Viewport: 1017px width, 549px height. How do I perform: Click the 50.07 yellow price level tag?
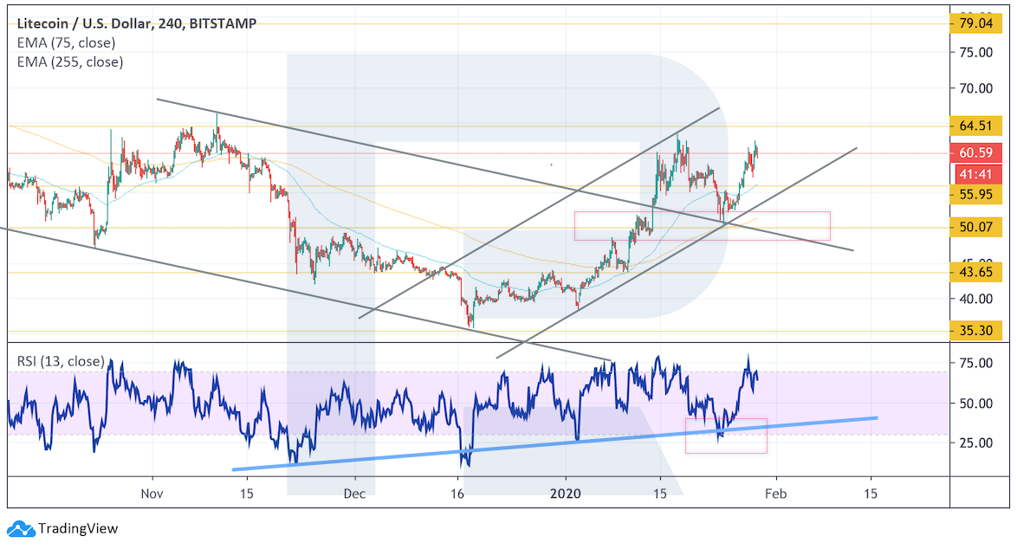point(977,228)
